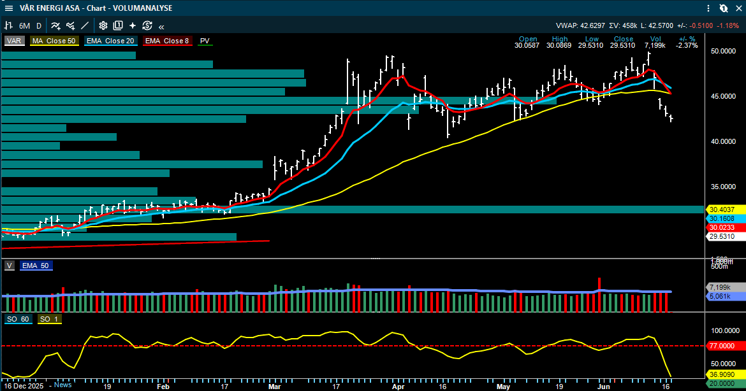This screenshot has height=391, width=746.
Task: Click the May label on time axis
Action: pyautogui.click(x=503, y=387)
